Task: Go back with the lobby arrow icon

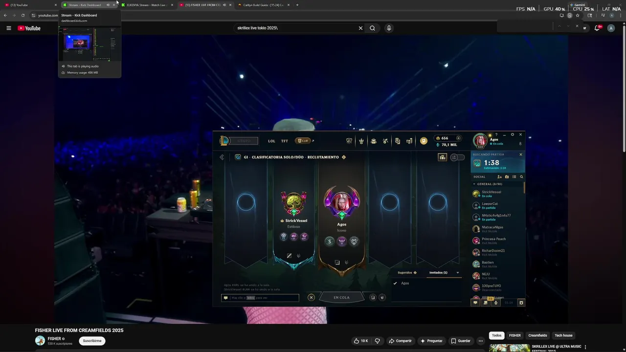Action: (x=222, y=157)
